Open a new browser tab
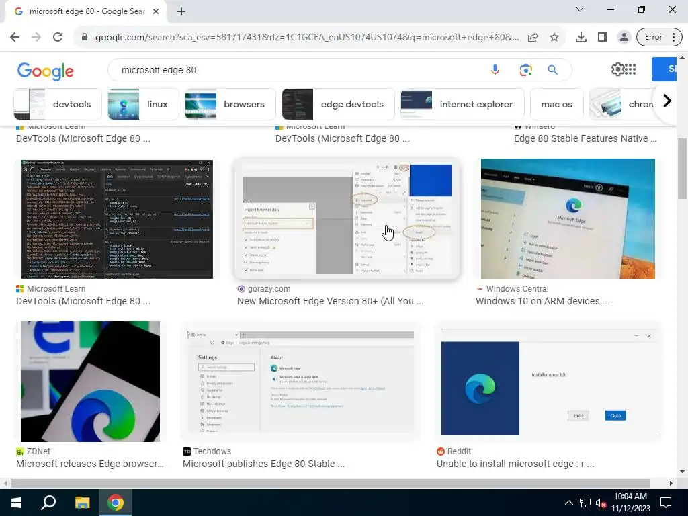This screenshot has width=688, height=516. (181, 12)
